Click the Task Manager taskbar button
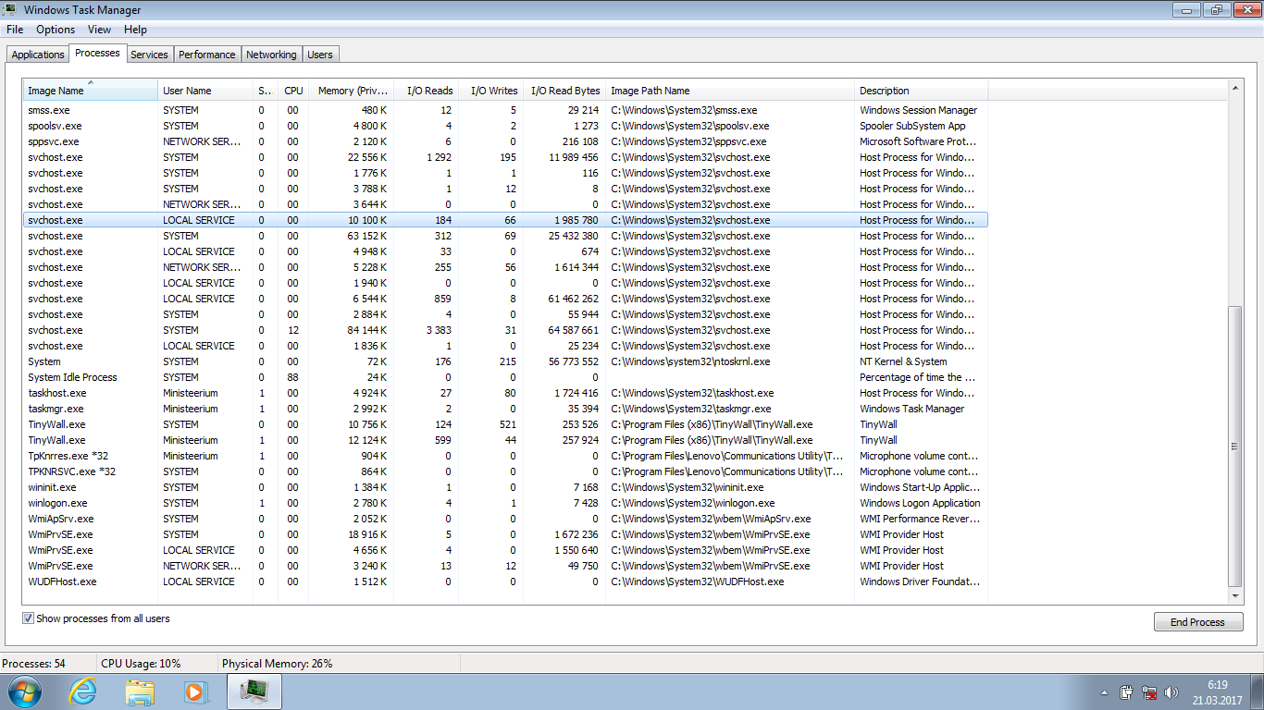This screenshot has width=1264, height=710. [x=253, y=692]
